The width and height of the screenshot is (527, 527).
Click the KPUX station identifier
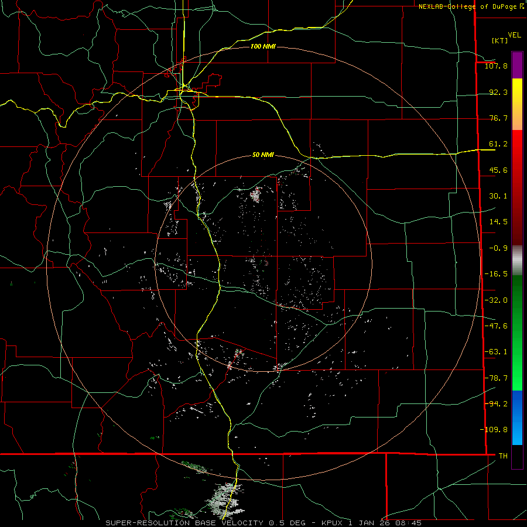pyautogui.click(x=333, y=523)
